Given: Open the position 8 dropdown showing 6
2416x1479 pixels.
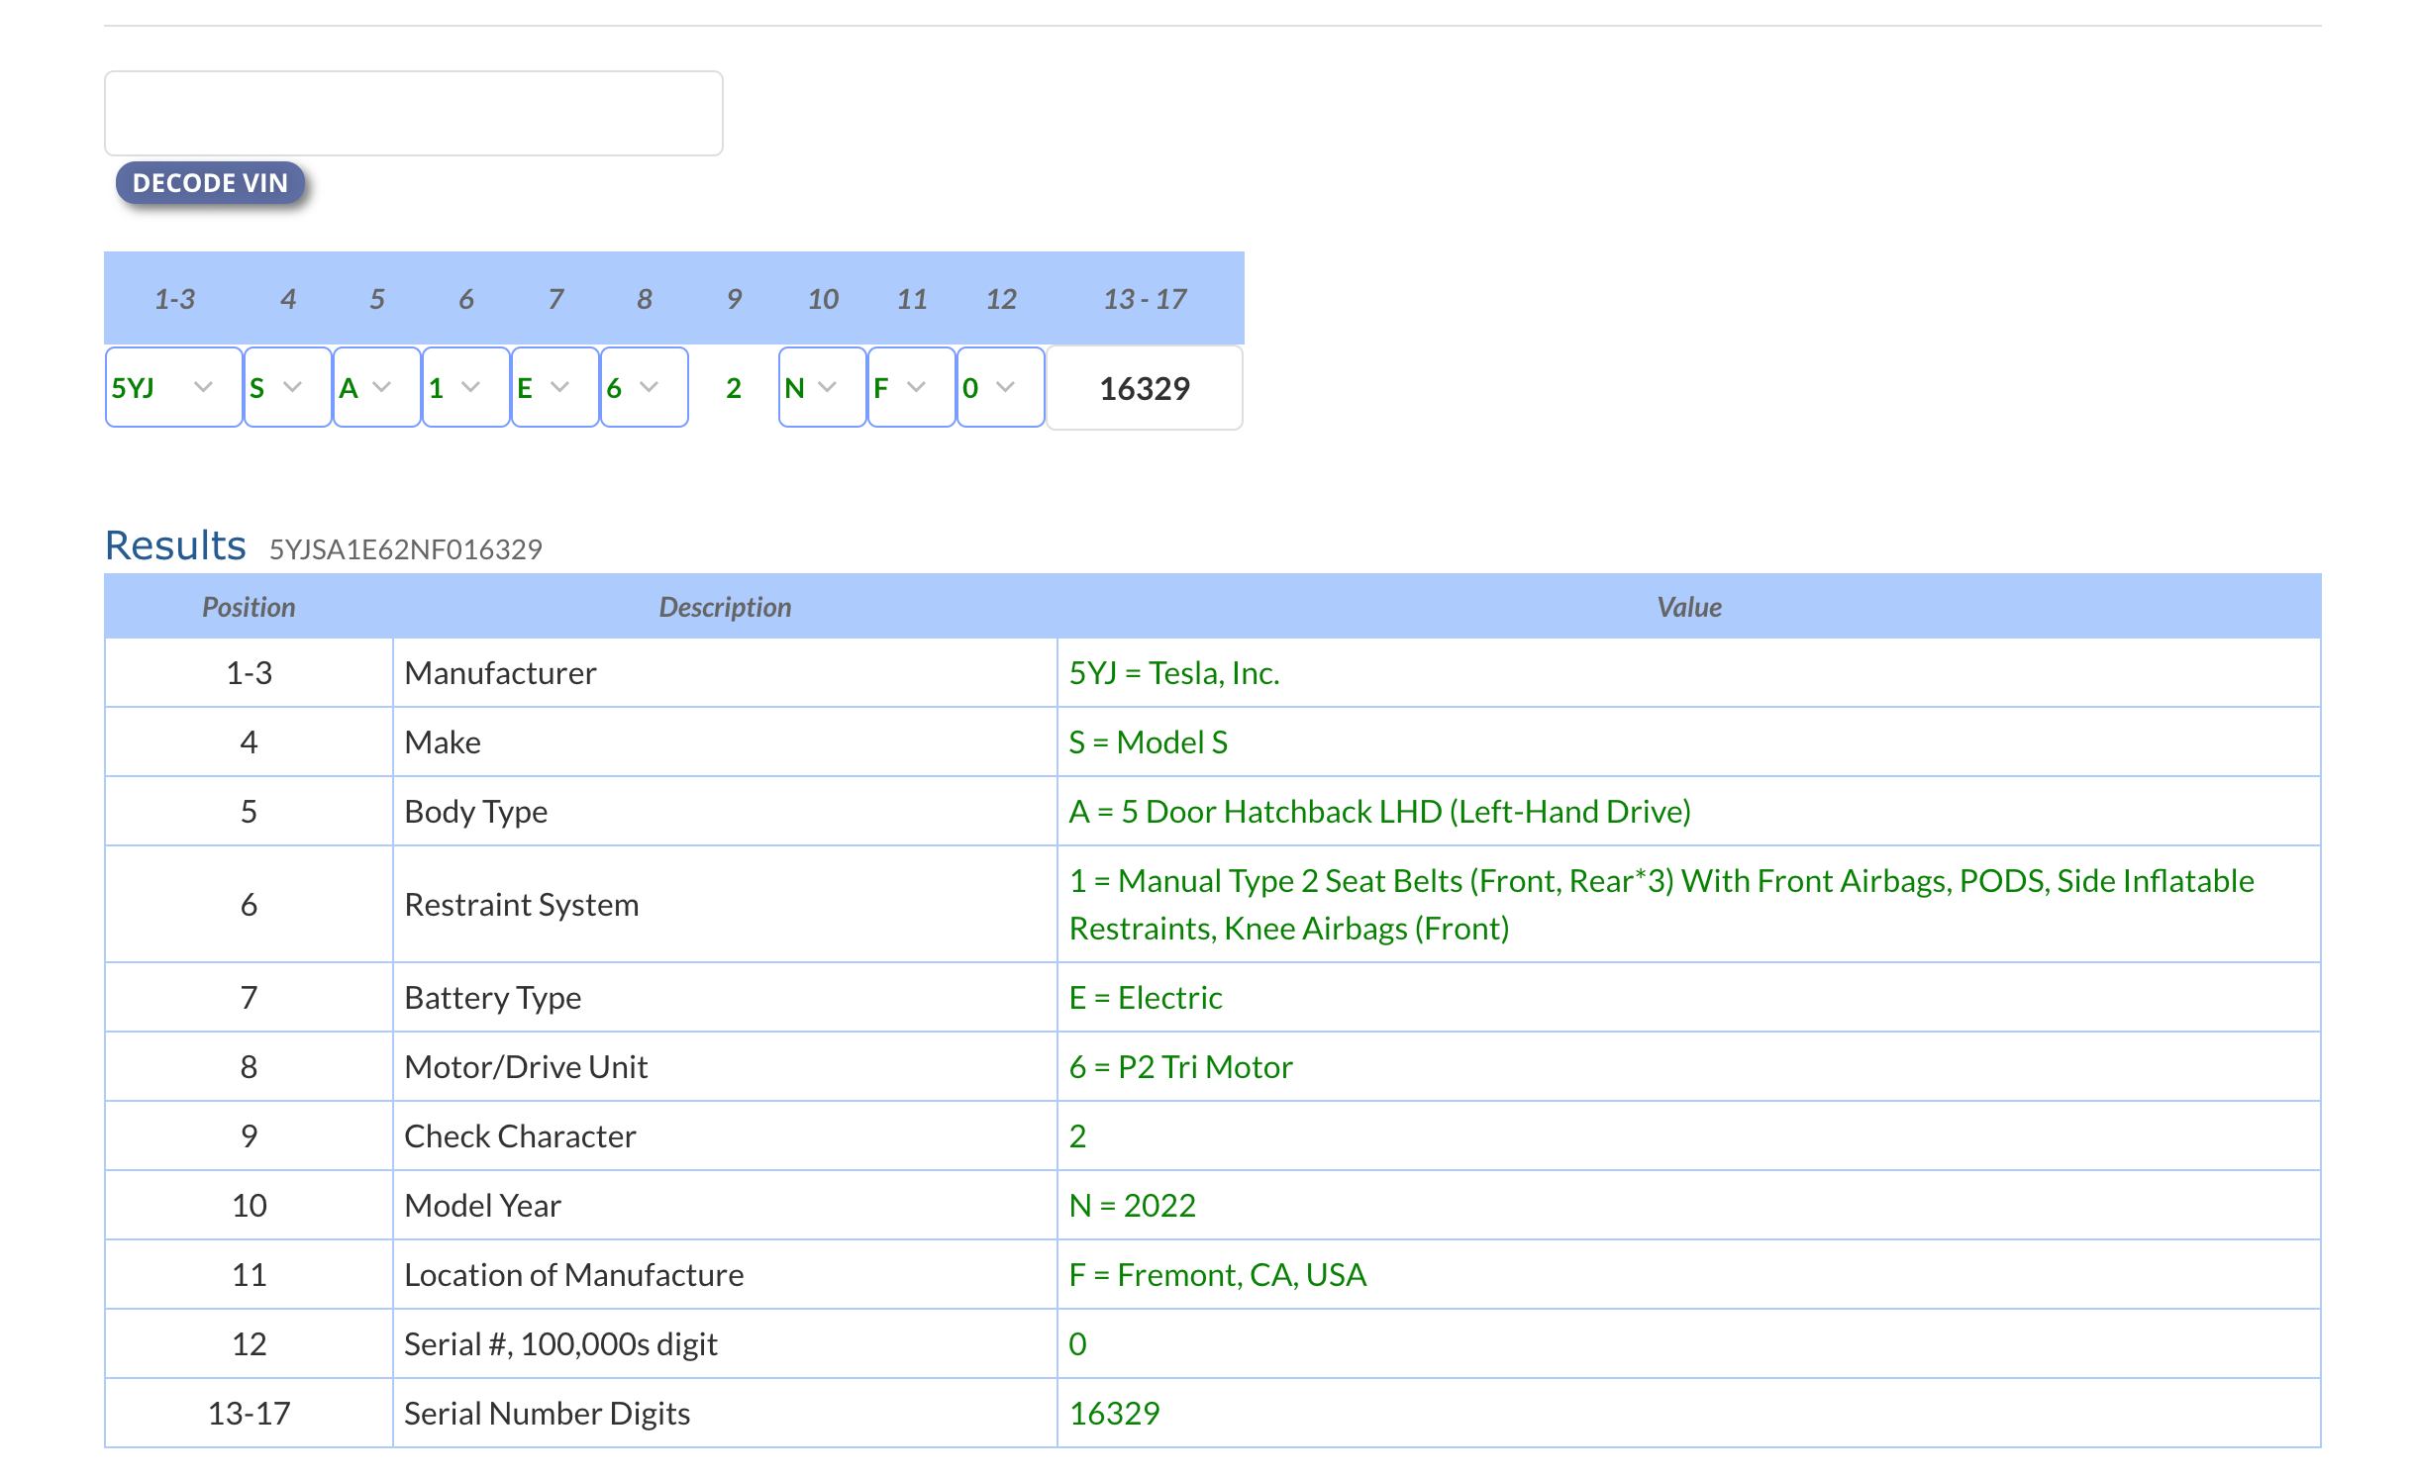Looking at the screenshot, I should tap(644, 387).
